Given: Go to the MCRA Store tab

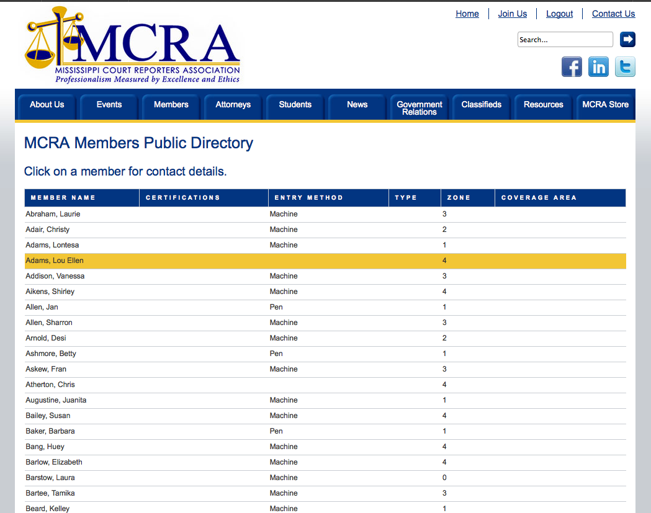Looking at the screenshot, I should click(x=605, y=105).
